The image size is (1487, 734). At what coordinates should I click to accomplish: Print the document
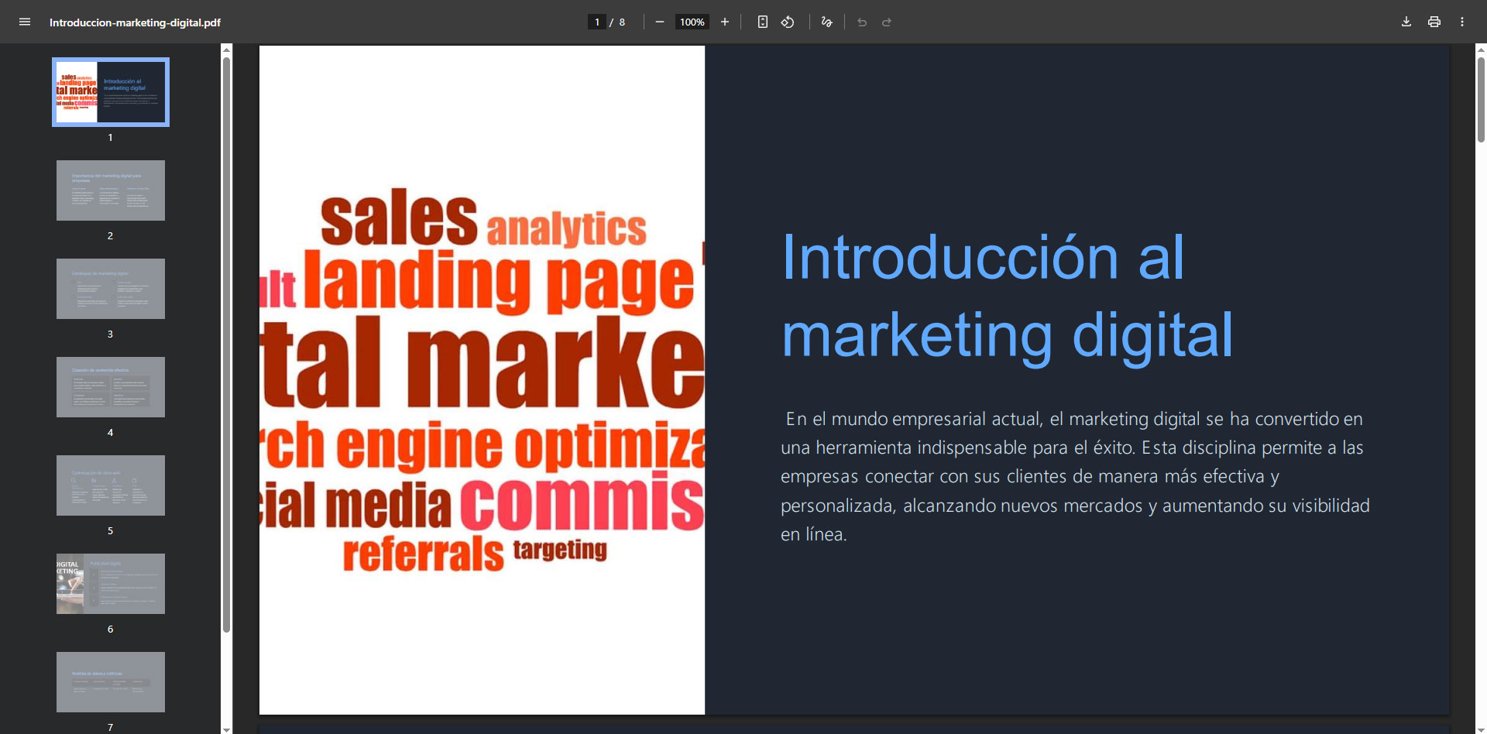[1434, 22]
